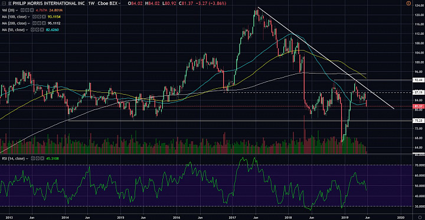Open settings for the Vol (20) indicator

click(x=27, y=10)
